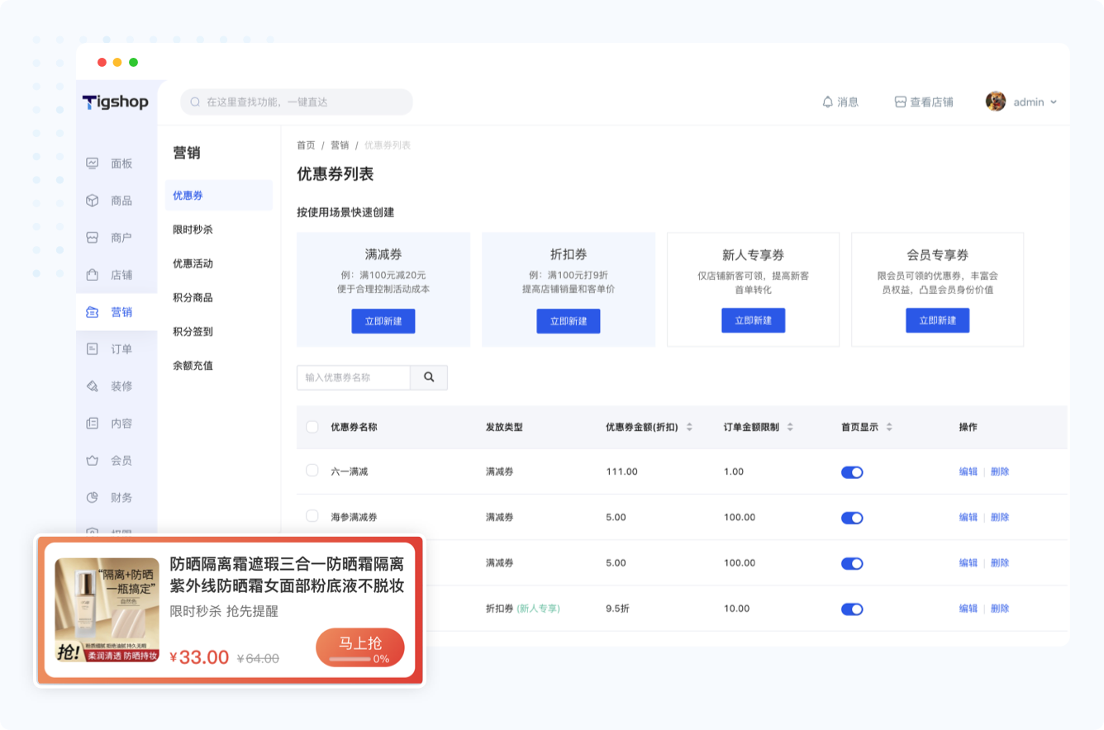Click the 内容 content icon
Screen dimensions: 1104x730
pos(93,424)
